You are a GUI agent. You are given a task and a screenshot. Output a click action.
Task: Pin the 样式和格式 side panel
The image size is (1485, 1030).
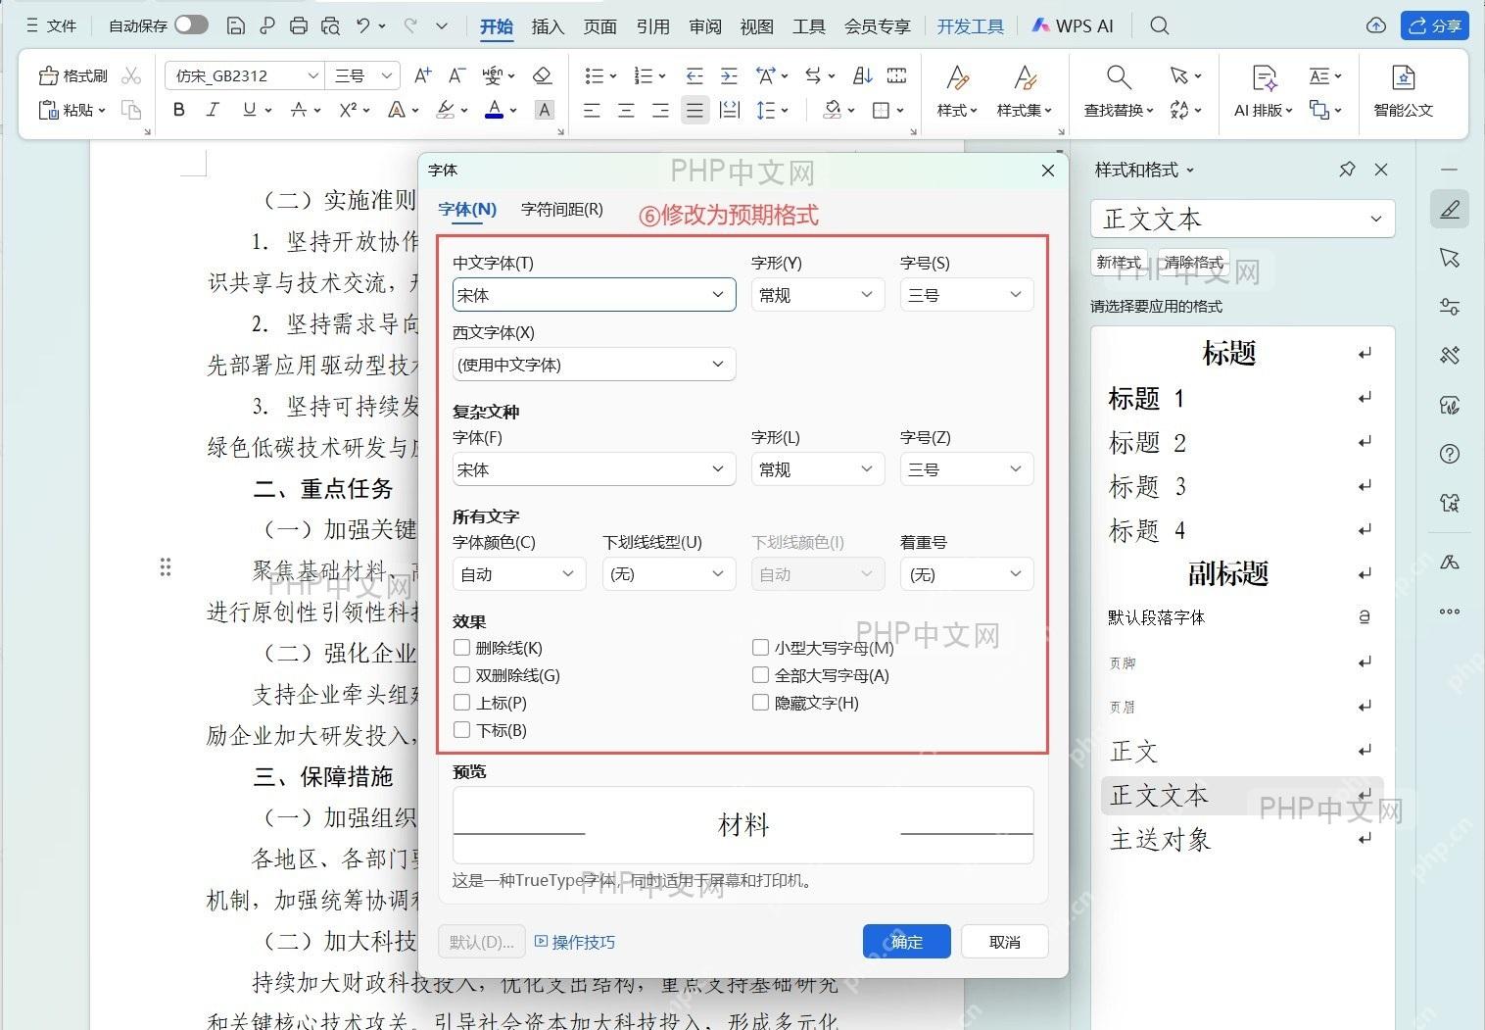[x=1347, y=170]
